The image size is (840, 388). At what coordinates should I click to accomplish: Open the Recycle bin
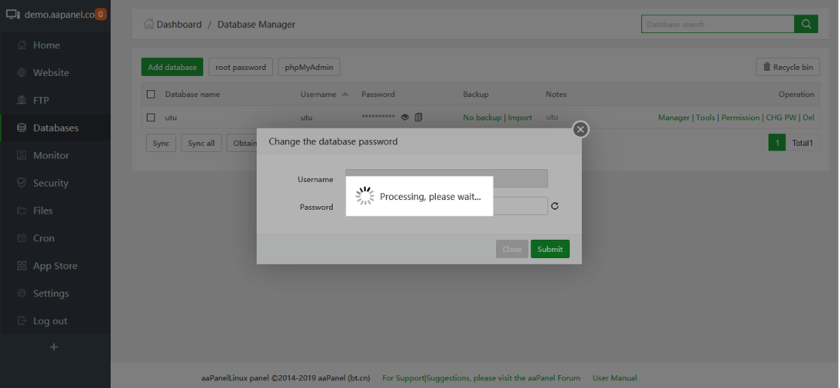[788, 67]
